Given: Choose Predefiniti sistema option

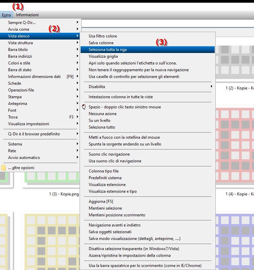Looking at the screenshot, I should (x=148, y=178).
